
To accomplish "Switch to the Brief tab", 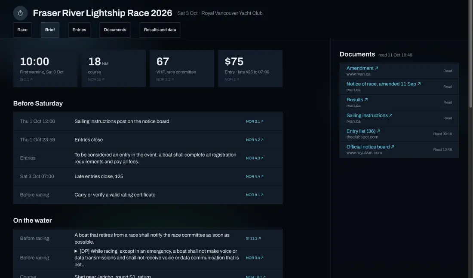I will [50, 30].
